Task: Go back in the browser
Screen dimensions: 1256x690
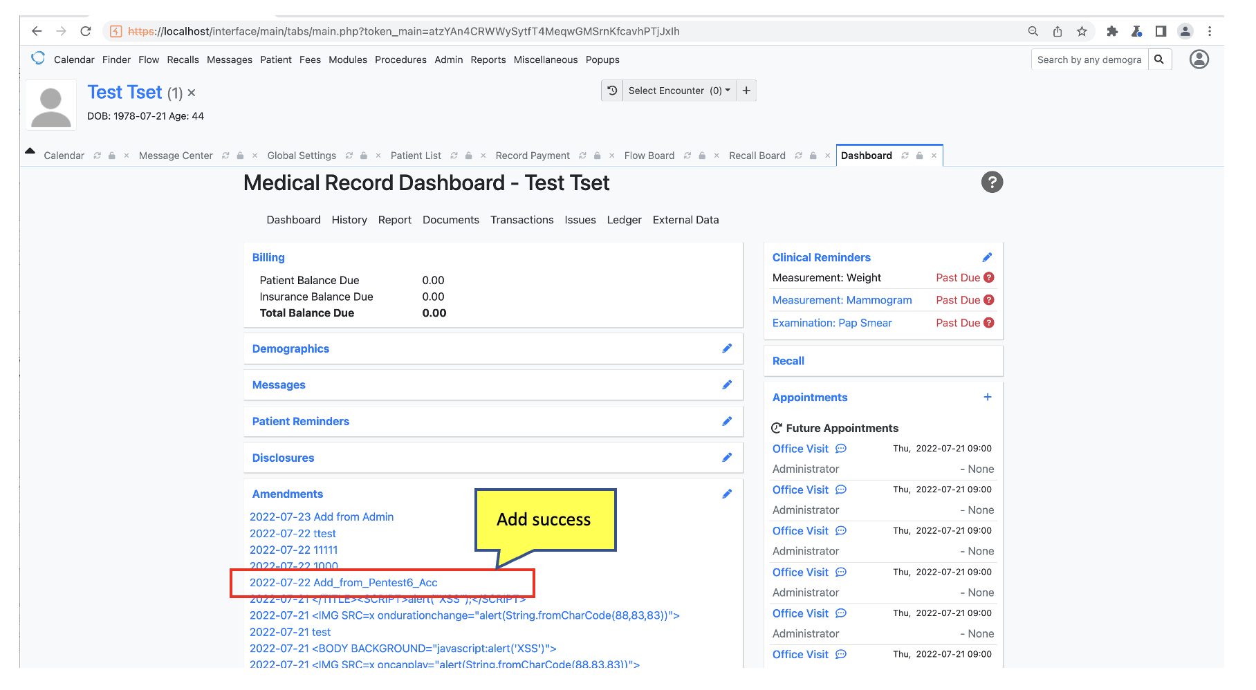Action: tap(37, 31)
